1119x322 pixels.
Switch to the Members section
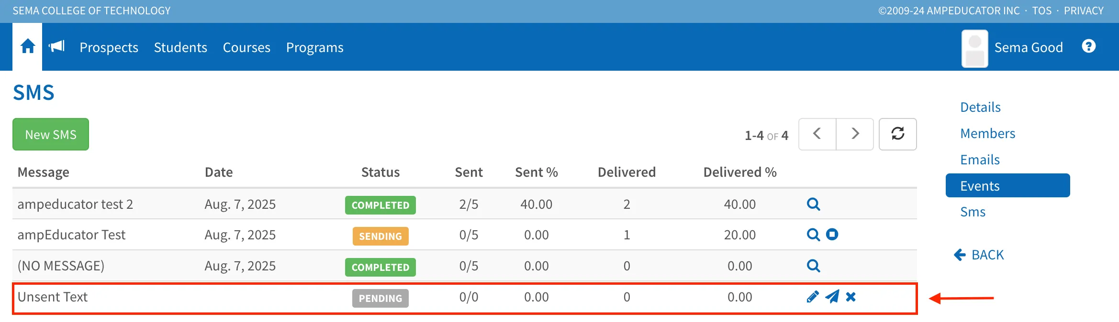click(987, 133)
